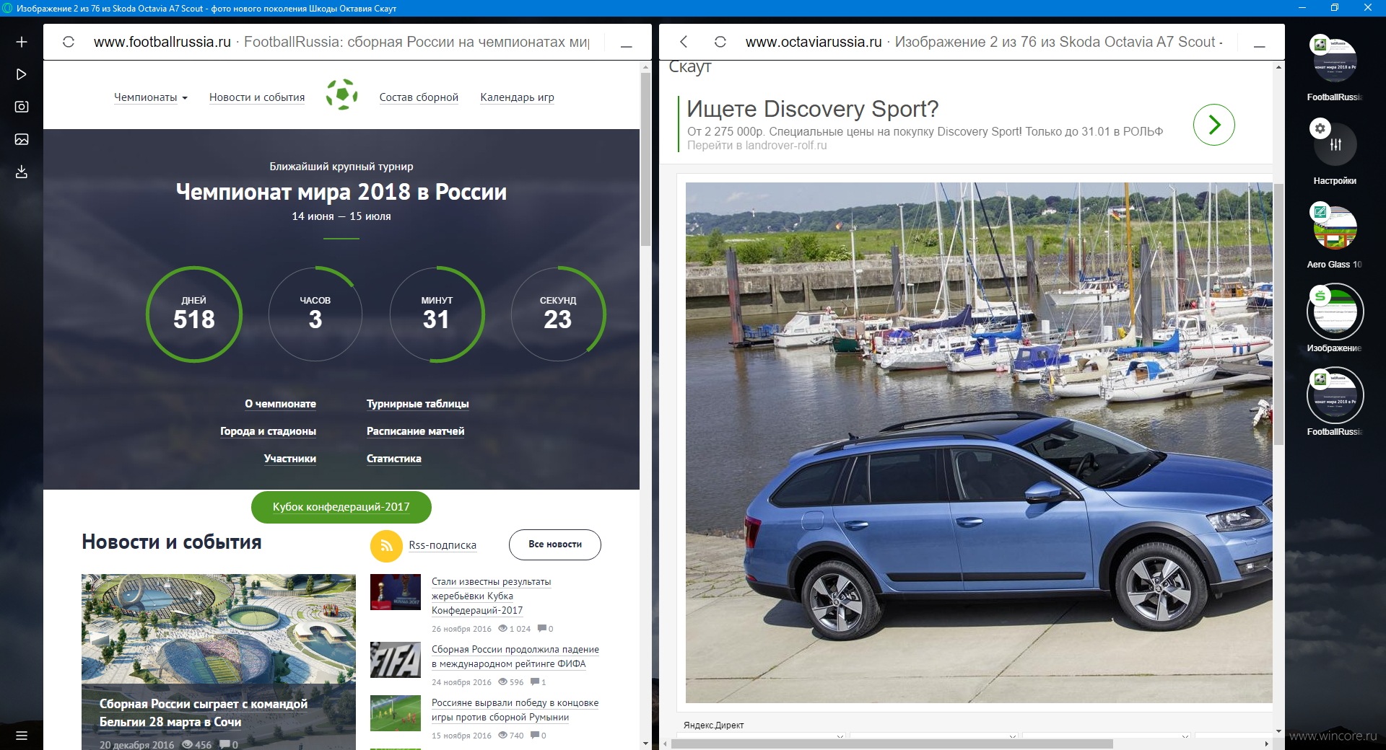The height and width of the screenshot is (750, 1386).
Task: Open the image gallery sidebar icon
Action: point(22,139)
